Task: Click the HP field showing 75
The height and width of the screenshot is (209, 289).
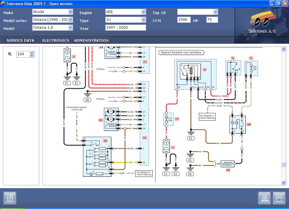Action: (212, 20)
